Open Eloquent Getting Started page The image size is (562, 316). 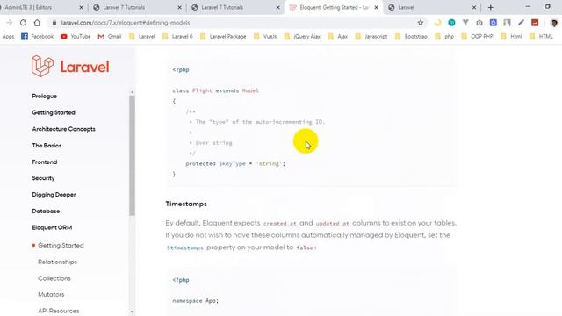click(x=61, y=246)
